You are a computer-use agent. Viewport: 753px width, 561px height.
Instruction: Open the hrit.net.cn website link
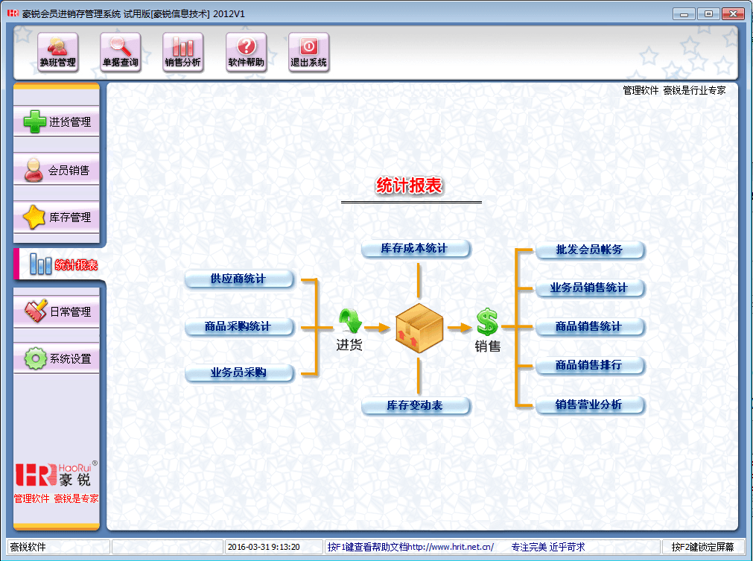[x=451, y=548]
